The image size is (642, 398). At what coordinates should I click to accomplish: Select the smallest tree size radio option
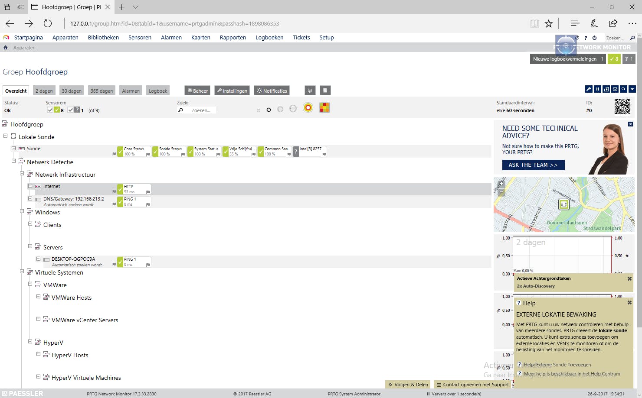coord(259,110)
